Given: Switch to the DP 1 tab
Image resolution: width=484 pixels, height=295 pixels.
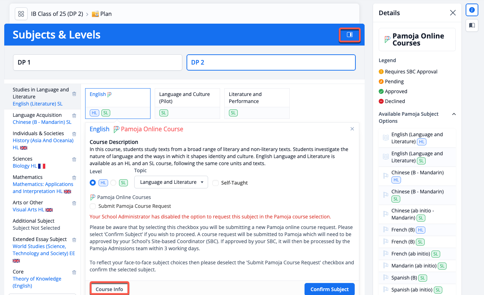Looking at the screenshot, I should pyautogui.click(x=98, y=62).
